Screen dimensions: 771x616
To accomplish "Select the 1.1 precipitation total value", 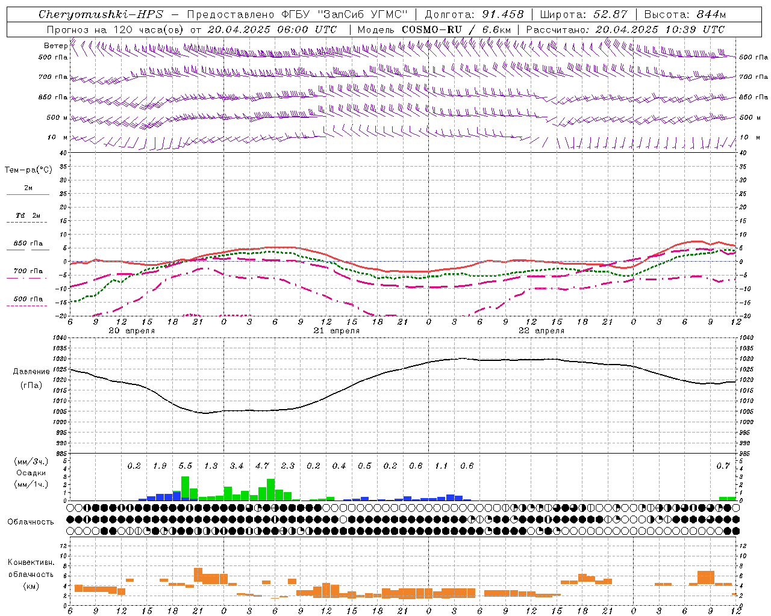I will [442, 466].
